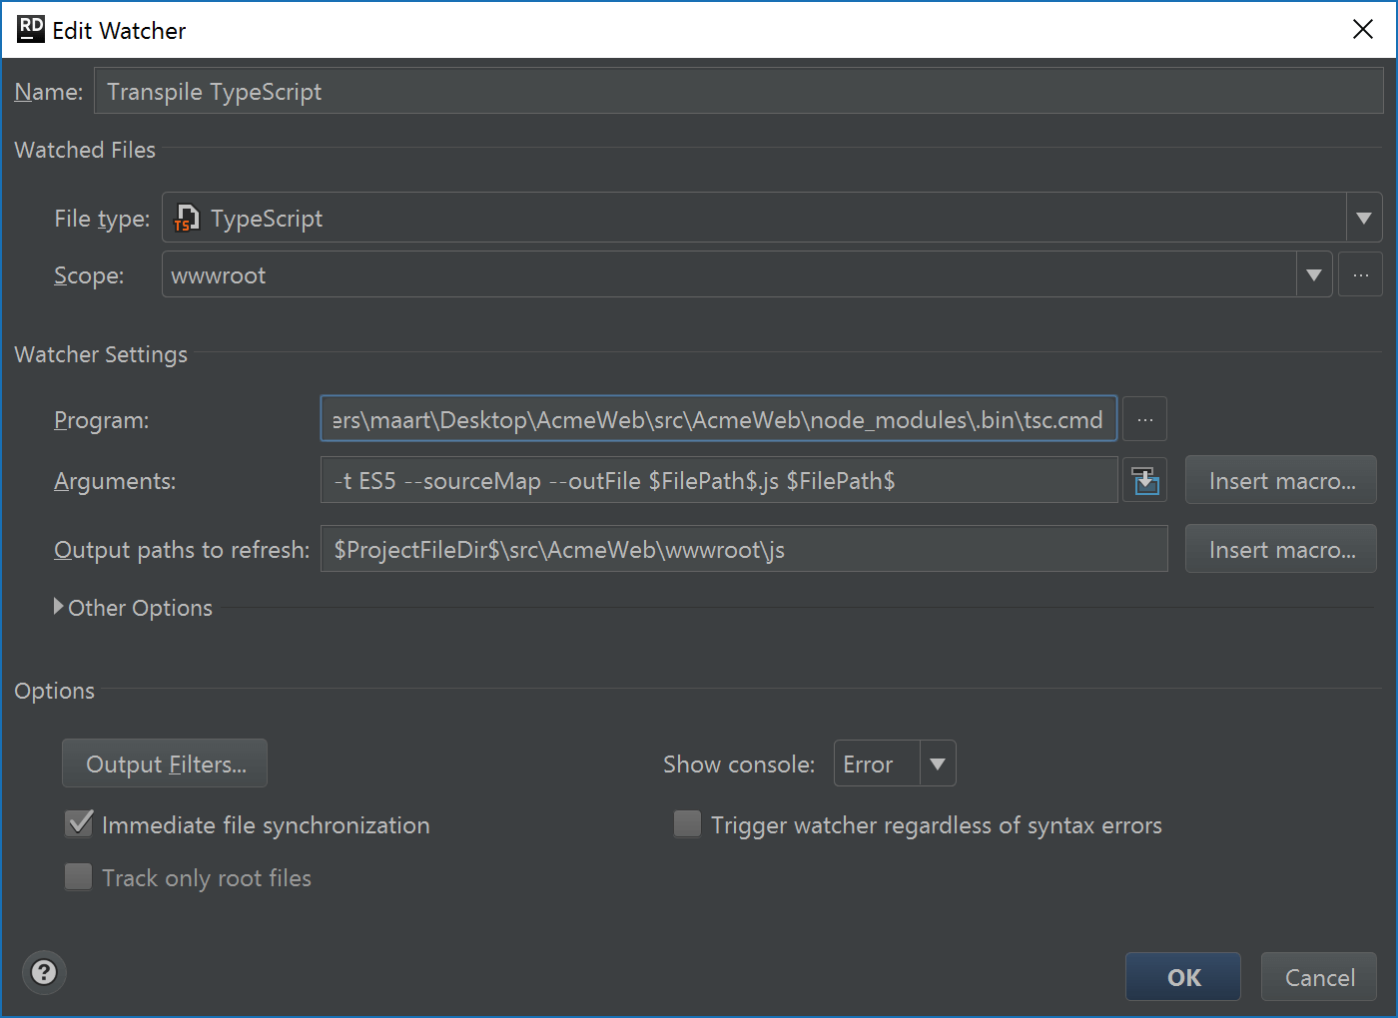1398x1018 pixels.
Task: Click the Show console label
Action: pyautogui.click(x=739, y=764)
